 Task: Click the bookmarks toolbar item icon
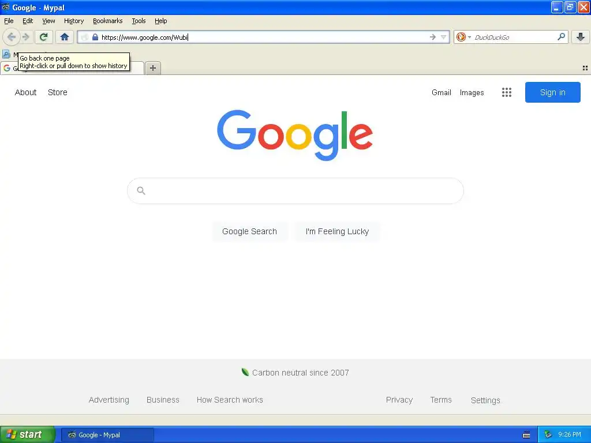pyautogui.click(x=6, y=55)
